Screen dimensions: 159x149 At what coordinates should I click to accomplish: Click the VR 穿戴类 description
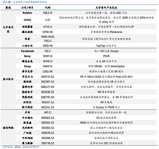tap(106, 102)
